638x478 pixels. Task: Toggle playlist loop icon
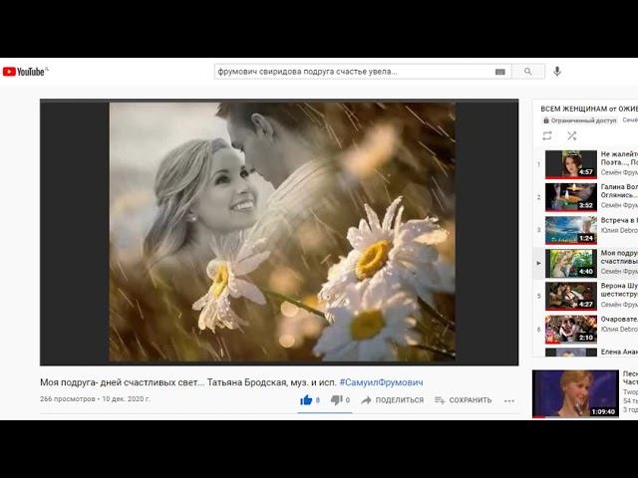coord(547,135)
